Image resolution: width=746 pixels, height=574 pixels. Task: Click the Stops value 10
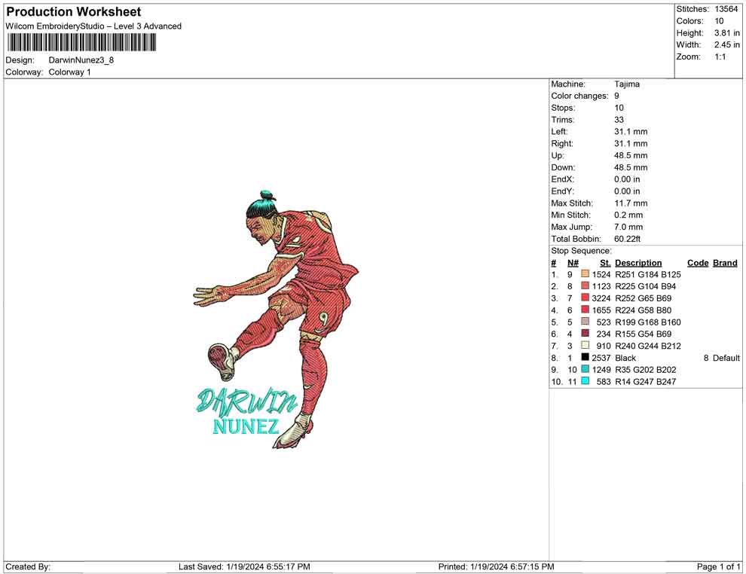pyautogui.click(x=619, y=108)
